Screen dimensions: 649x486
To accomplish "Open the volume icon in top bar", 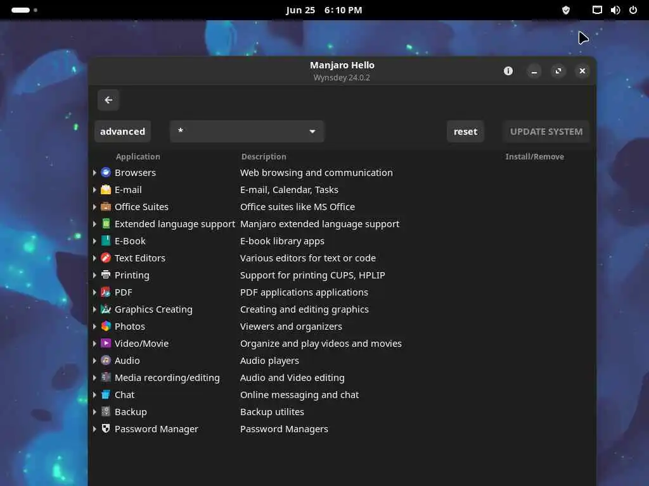I will coord(615,10).
